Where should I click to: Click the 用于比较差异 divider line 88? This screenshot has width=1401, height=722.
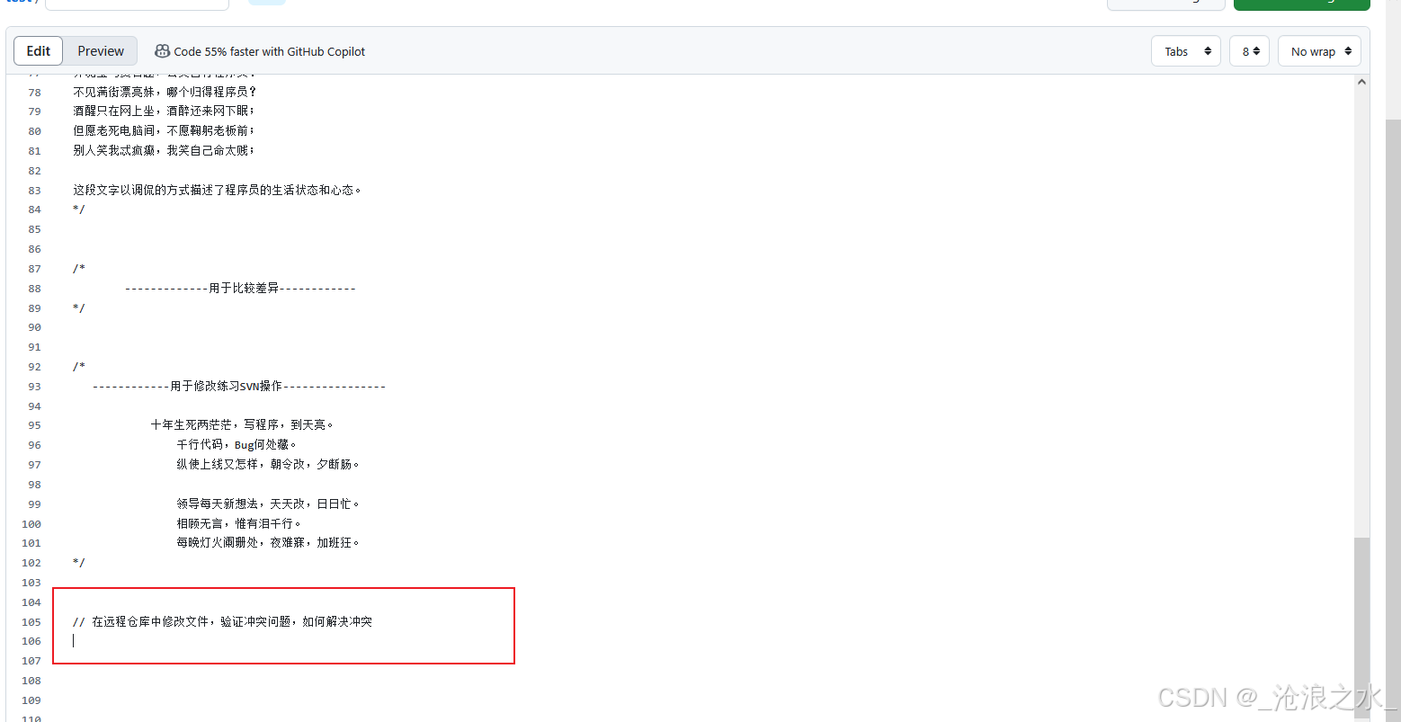pos(240,289)
